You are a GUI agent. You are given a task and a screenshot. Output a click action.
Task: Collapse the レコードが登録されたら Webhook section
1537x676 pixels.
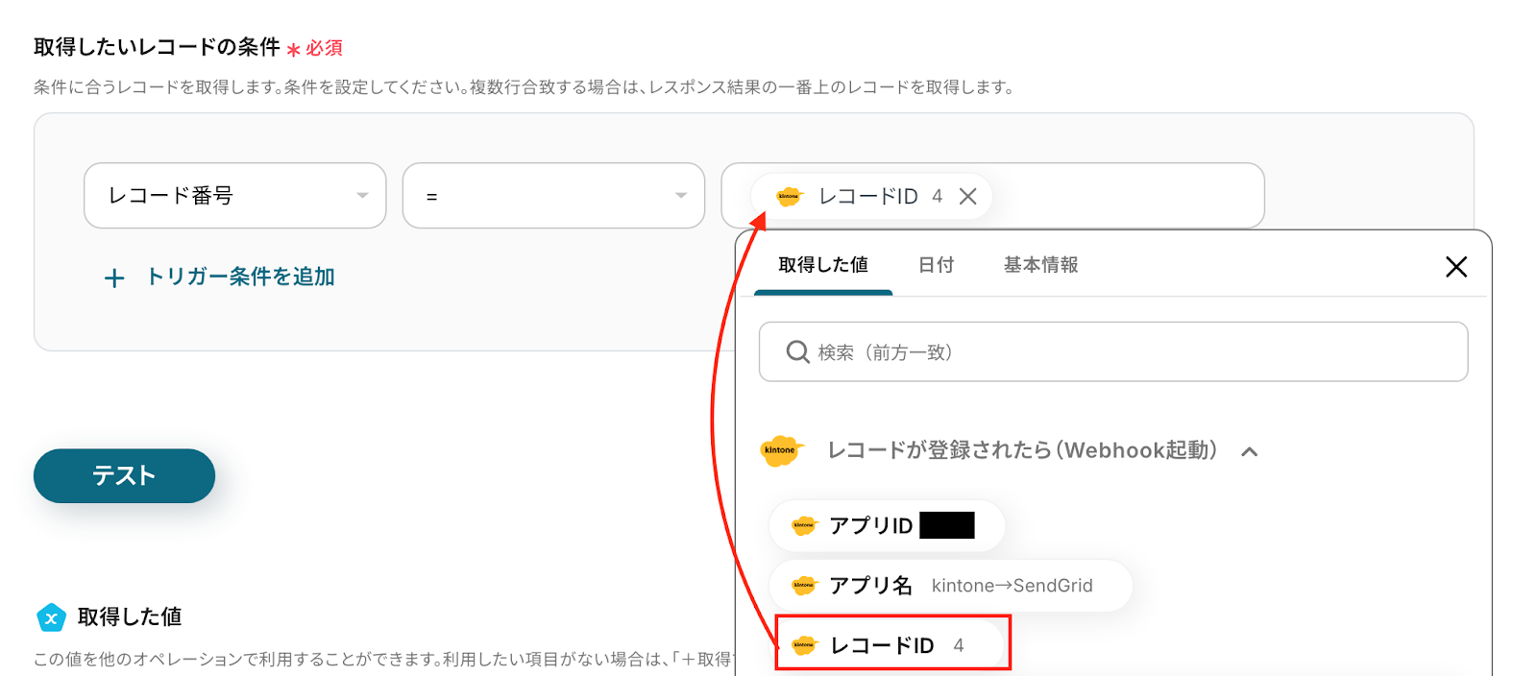[1249, 451]
